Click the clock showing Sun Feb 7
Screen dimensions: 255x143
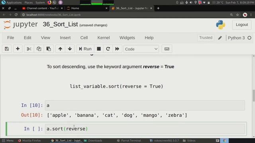[240, 2]
